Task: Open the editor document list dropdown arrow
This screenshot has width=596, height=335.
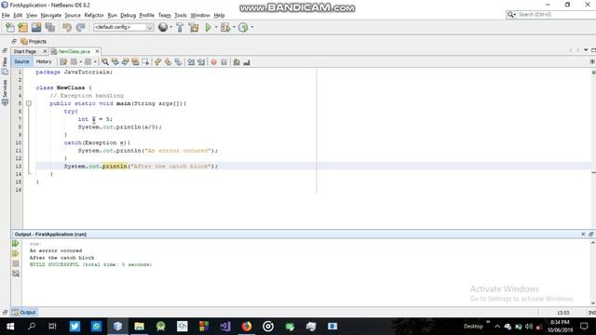Action: [x=586, y=50]
